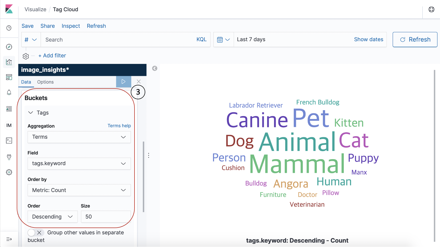
Task: Click Inspect in the top menu
Action: click(x=71, y=26)
